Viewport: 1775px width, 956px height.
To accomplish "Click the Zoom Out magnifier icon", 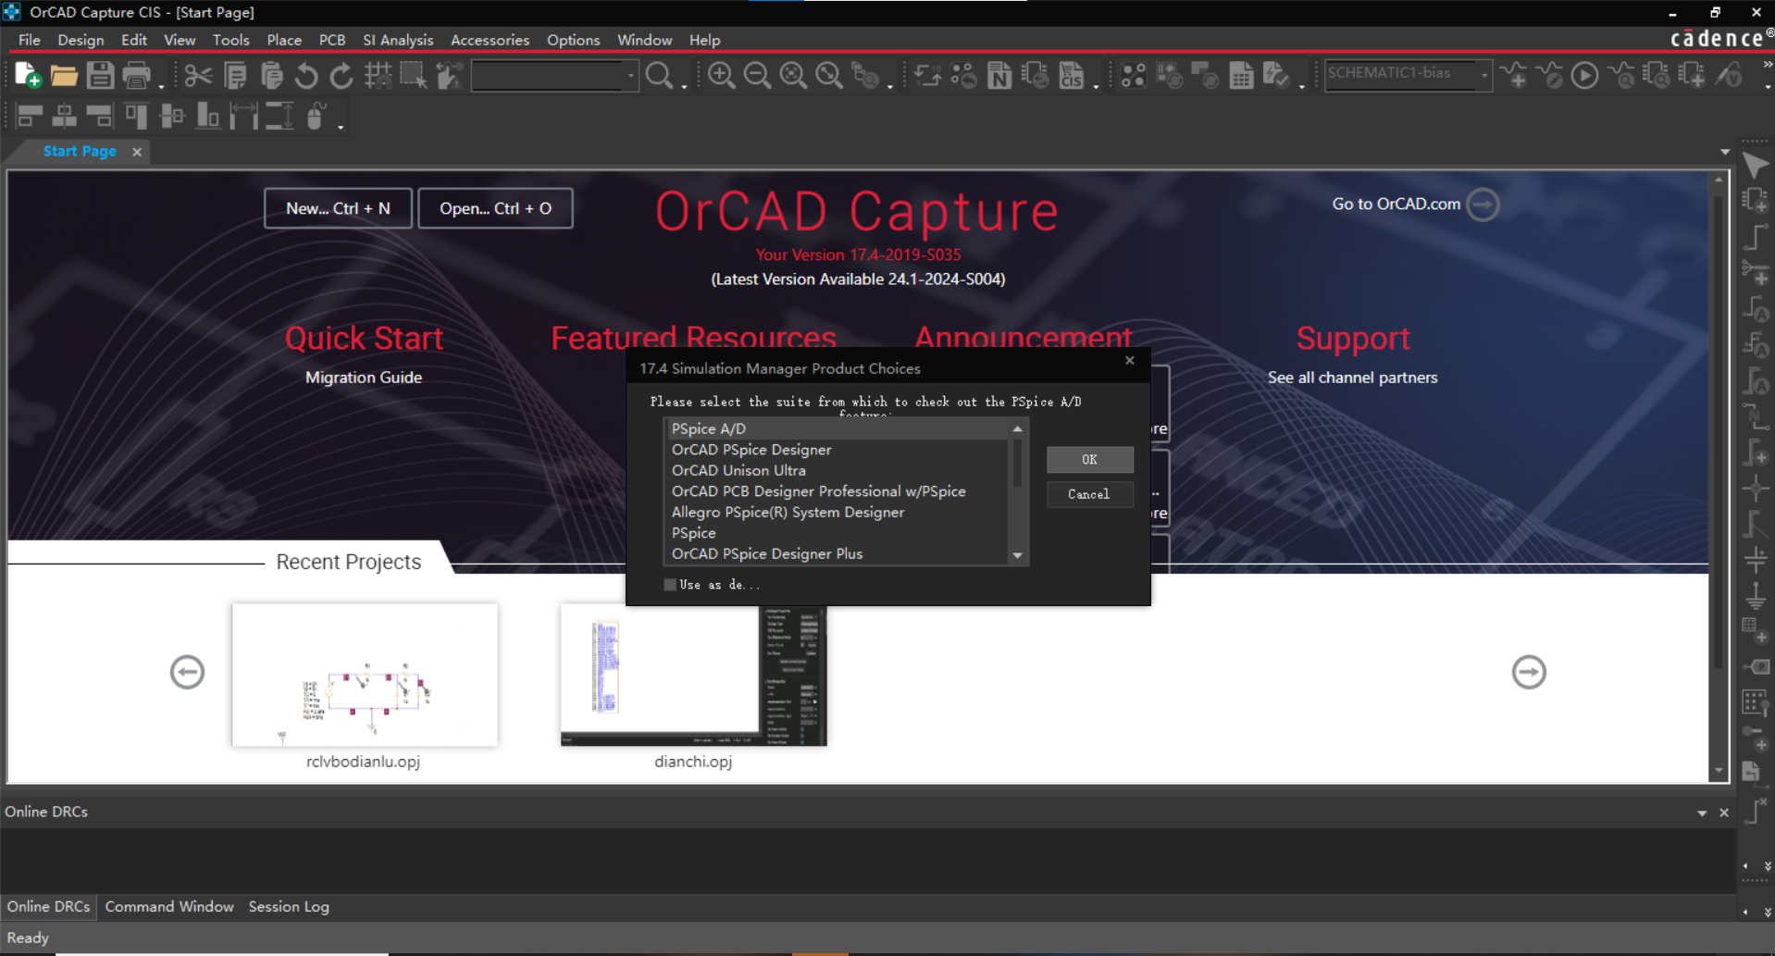I will (x=757, y=75).
